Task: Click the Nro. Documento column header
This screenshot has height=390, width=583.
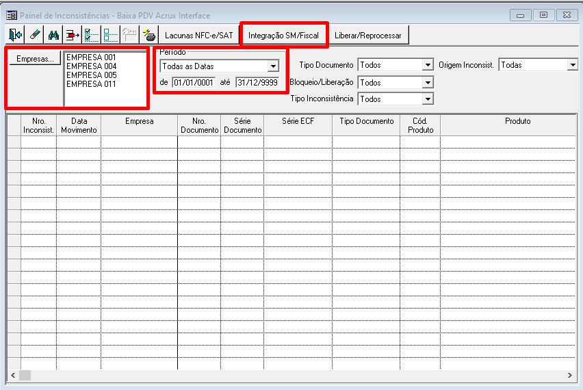Action: pyautogui.click(x=199, y=125)
